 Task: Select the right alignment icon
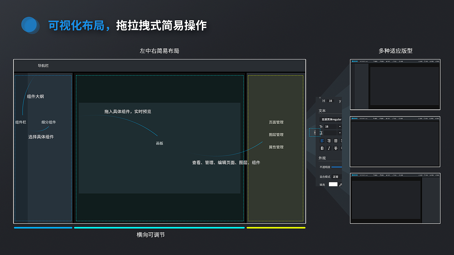336,141
